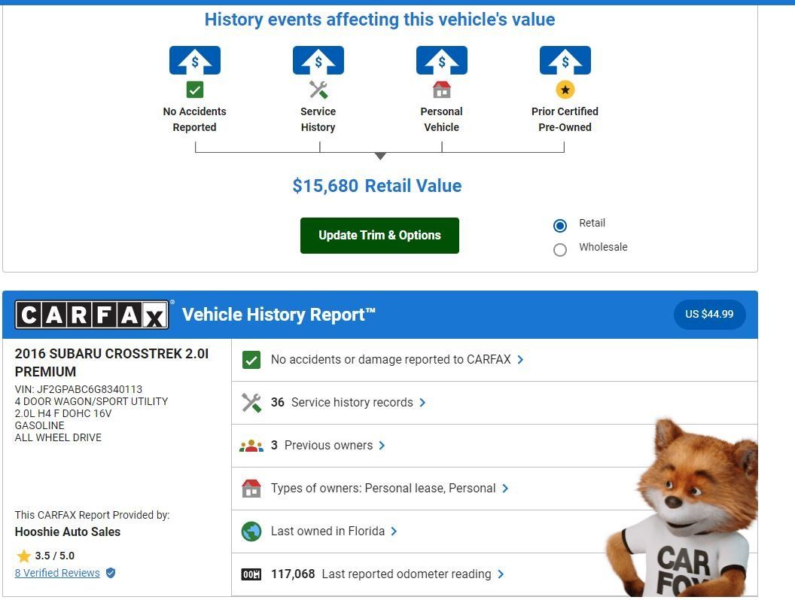Click the 2.0L H4 F DOHC 16V engine text
The width and height of the screenshot is (795, 600).
[63, 413]
